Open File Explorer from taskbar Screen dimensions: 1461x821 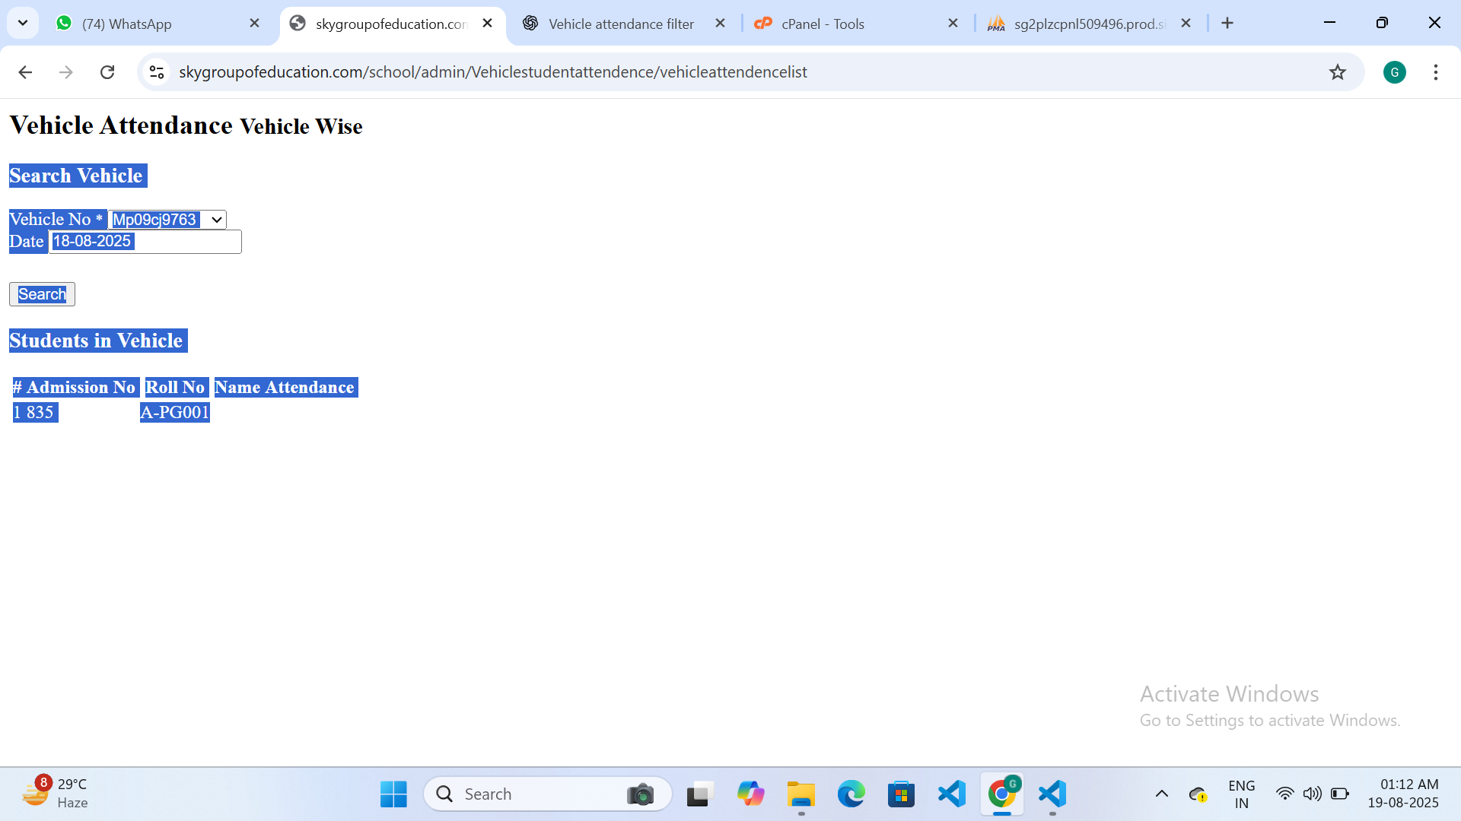coord(801,794)
